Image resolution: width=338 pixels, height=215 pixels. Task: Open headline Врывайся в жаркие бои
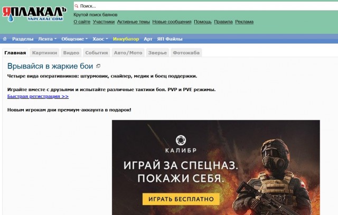click(x=50, y=66)
